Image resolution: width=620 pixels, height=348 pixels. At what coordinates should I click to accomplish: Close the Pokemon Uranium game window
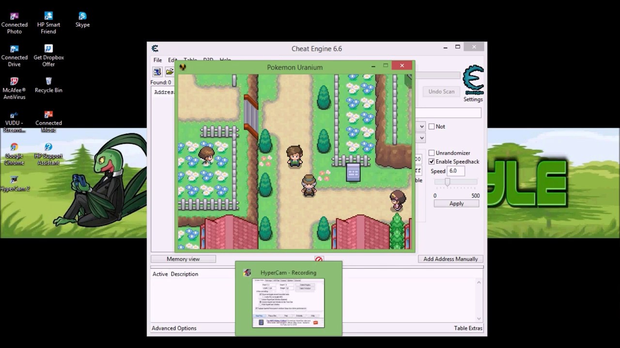(x=402, y=66)
